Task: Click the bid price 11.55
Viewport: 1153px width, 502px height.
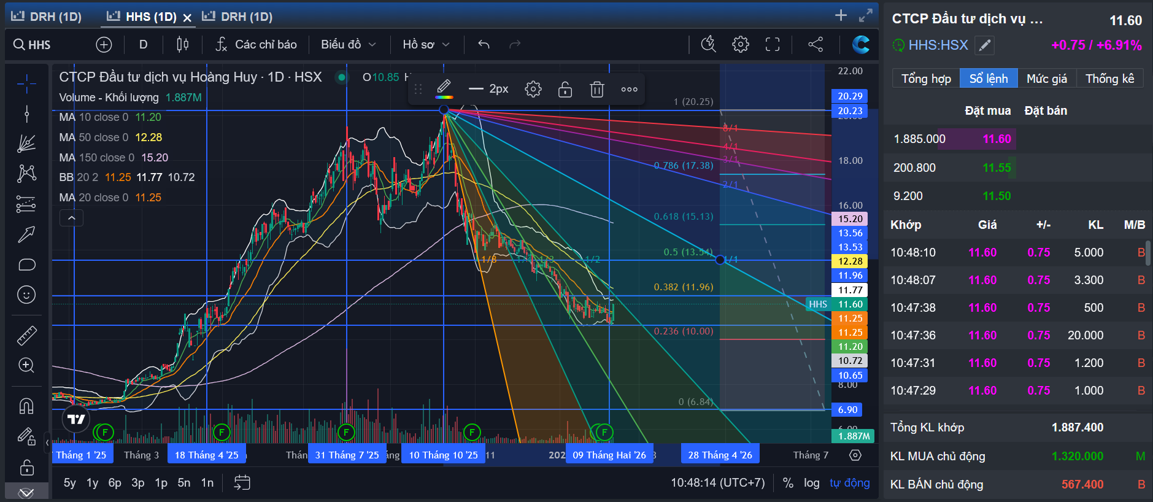Action: (997, 168)
